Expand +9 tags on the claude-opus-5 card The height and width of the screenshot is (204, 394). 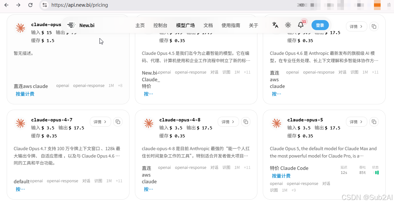293,190
